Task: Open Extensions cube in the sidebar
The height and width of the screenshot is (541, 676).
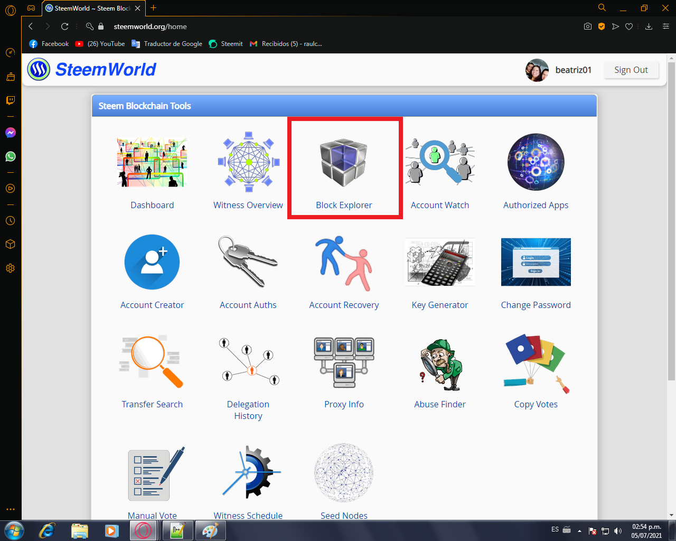Action: click(10, 244)
